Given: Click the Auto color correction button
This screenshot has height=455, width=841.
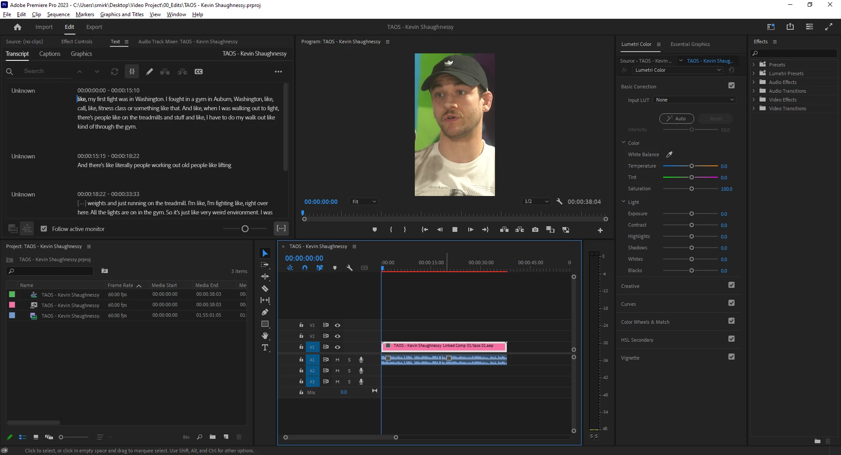Looking at the screenshot, I should (x=677, y=119).
